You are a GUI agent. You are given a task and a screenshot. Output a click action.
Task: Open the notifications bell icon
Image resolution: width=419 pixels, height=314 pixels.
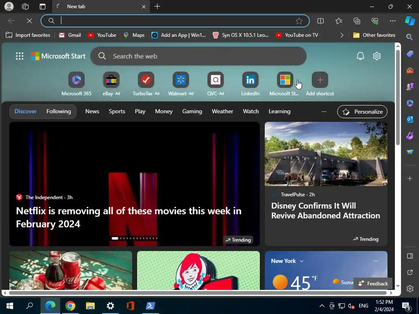click(360, 56)
